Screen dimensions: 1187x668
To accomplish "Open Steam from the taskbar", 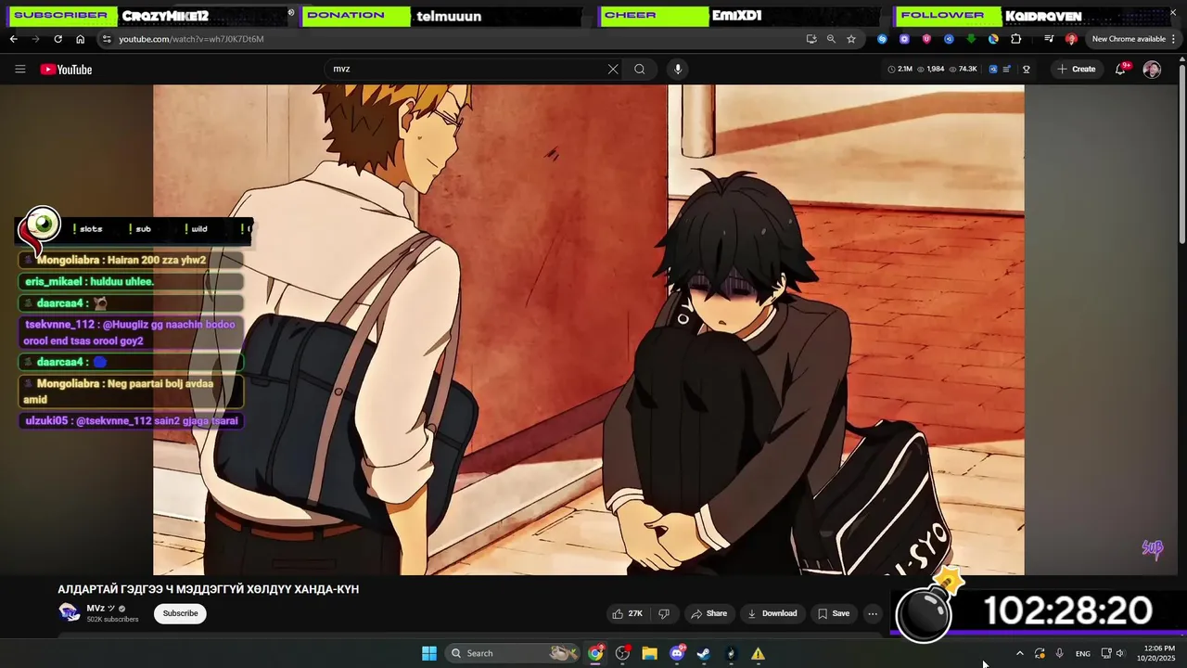I will coord(704,653).
